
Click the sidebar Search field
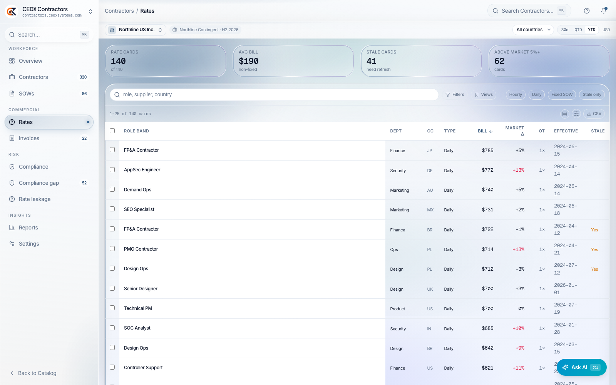click(x=49, y=35)
